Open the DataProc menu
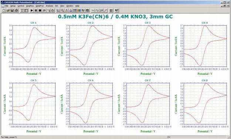This screenshot has height=139, width=231. tap(40, 6)
